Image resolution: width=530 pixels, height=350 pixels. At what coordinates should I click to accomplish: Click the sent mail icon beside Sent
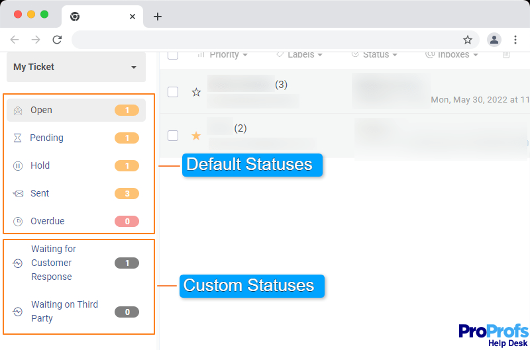18,193
